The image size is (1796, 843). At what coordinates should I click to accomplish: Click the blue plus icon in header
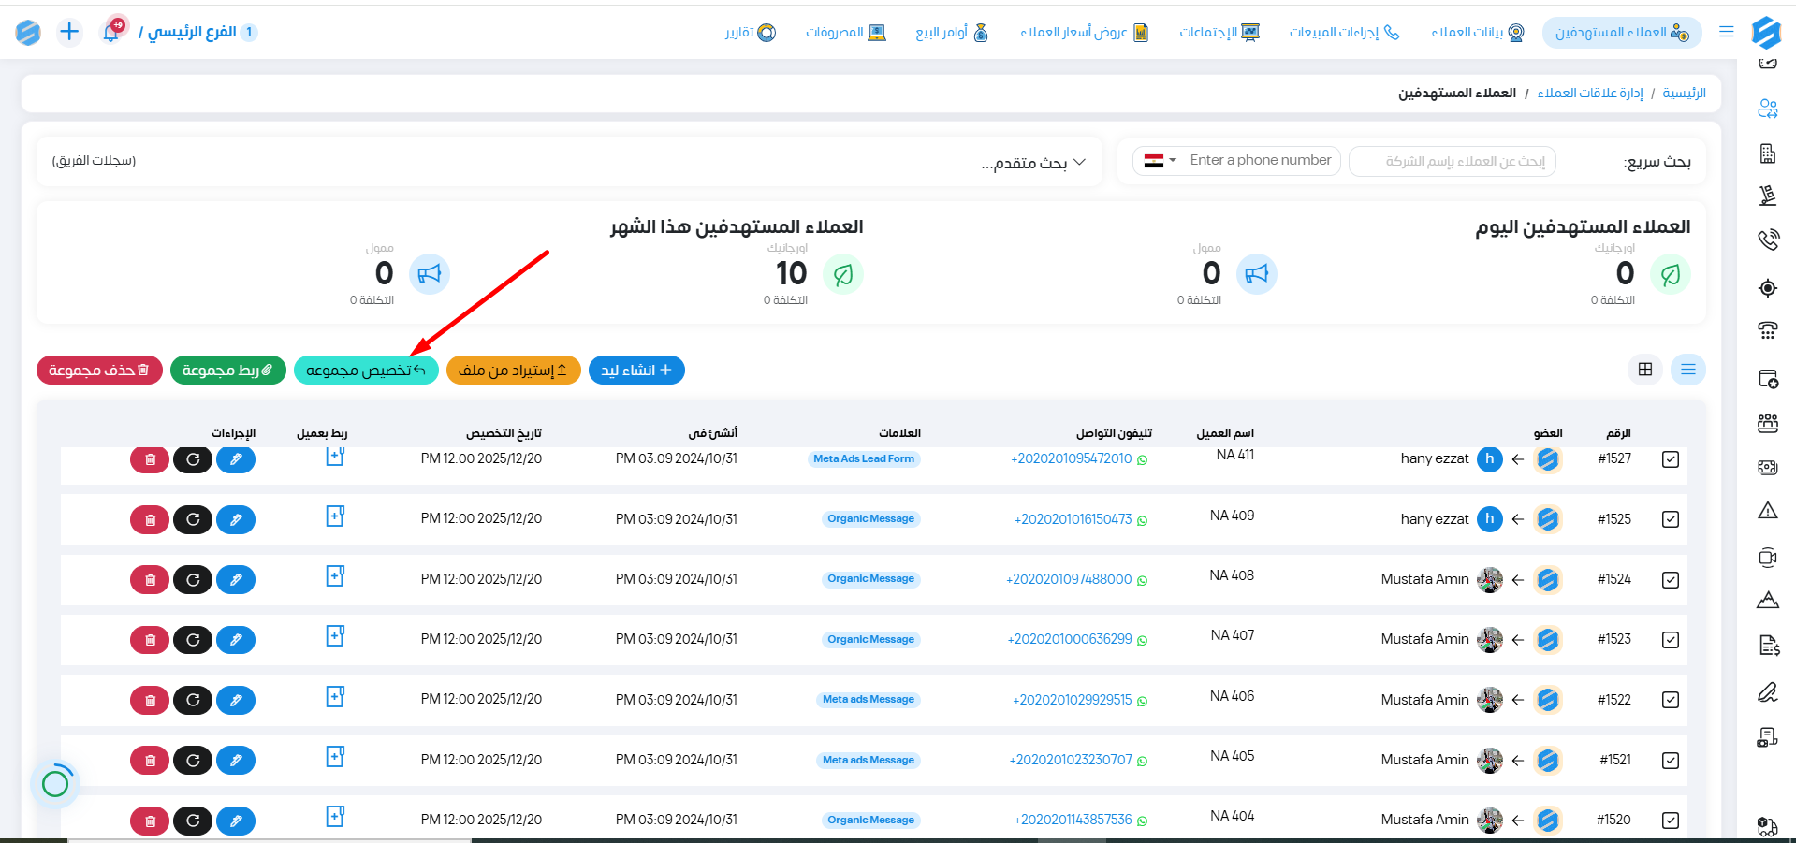pos(69,32)
